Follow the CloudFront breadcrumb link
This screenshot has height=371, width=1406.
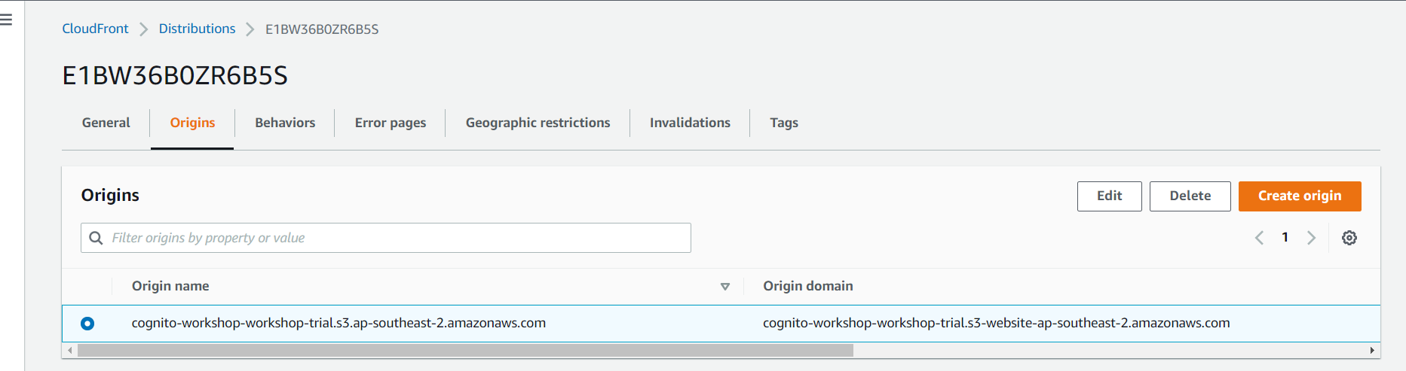point(95,29)
